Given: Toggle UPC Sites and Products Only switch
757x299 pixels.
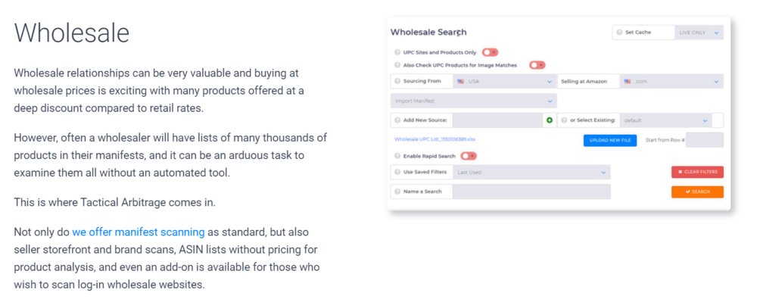Looking at the screenshot, I should tap(490, 52).
